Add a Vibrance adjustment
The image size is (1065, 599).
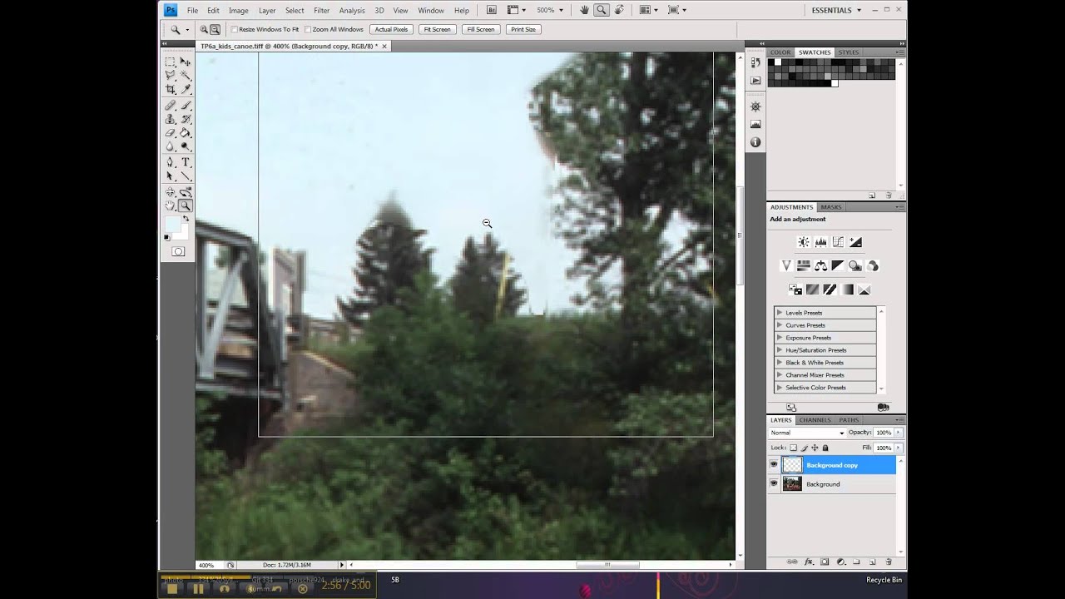point(786,265)
